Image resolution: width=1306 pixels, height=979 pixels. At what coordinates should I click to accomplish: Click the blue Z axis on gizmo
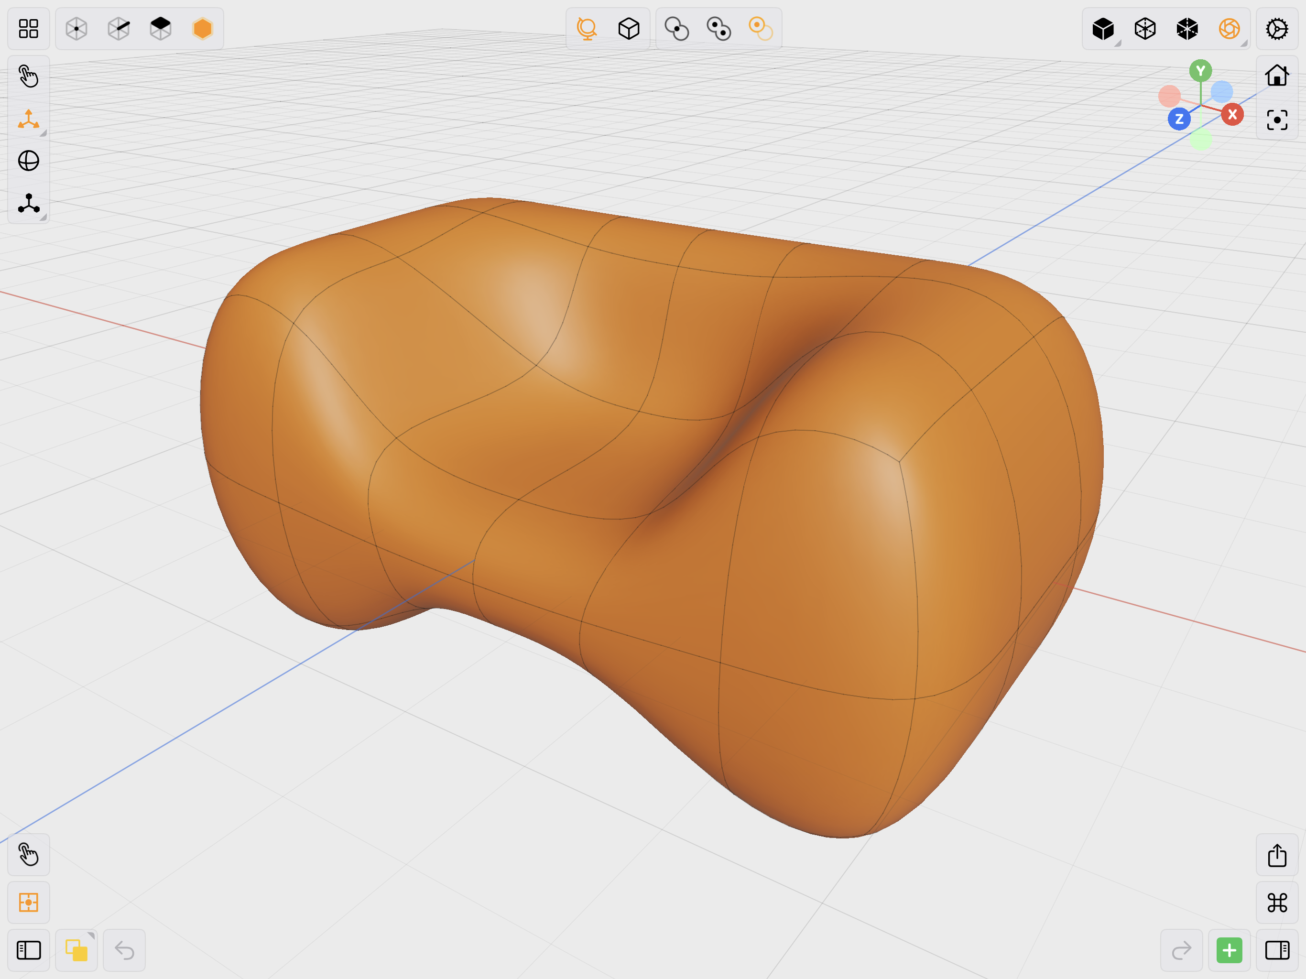tap(1179, 119)
